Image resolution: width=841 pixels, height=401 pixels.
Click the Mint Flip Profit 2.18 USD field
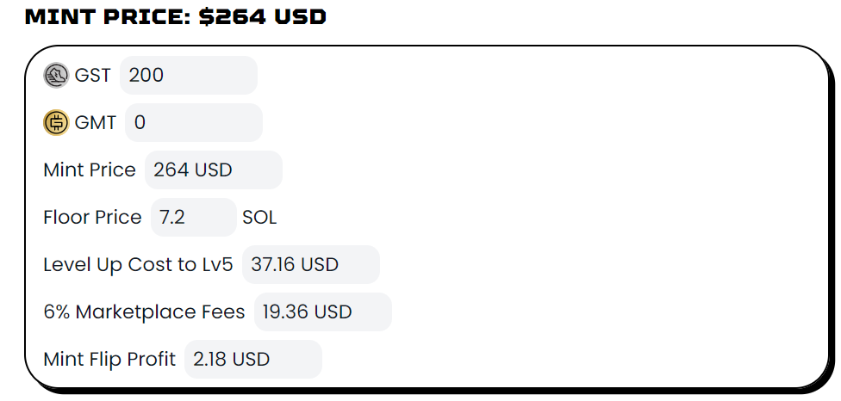click(253, 359)
